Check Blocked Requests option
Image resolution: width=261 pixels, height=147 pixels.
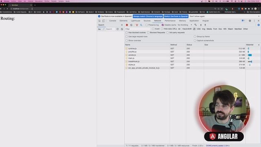pyautogui.click(x=148, y=33)
